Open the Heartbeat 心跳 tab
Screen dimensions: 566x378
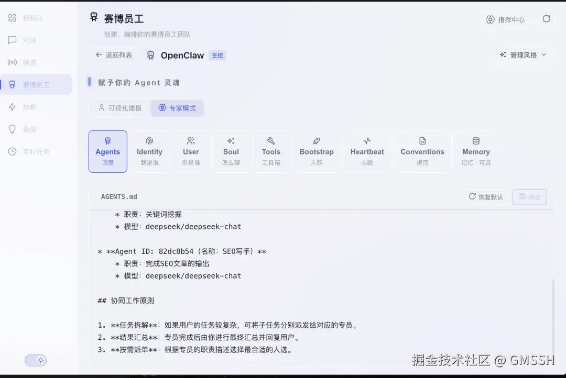pos(366,151)
